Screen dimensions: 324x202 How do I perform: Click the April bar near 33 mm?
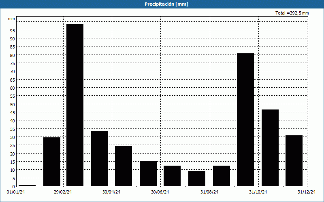[100, 159]
